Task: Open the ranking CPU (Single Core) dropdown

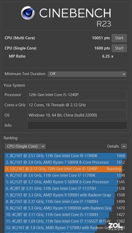Action: click(x=25, y=146)
